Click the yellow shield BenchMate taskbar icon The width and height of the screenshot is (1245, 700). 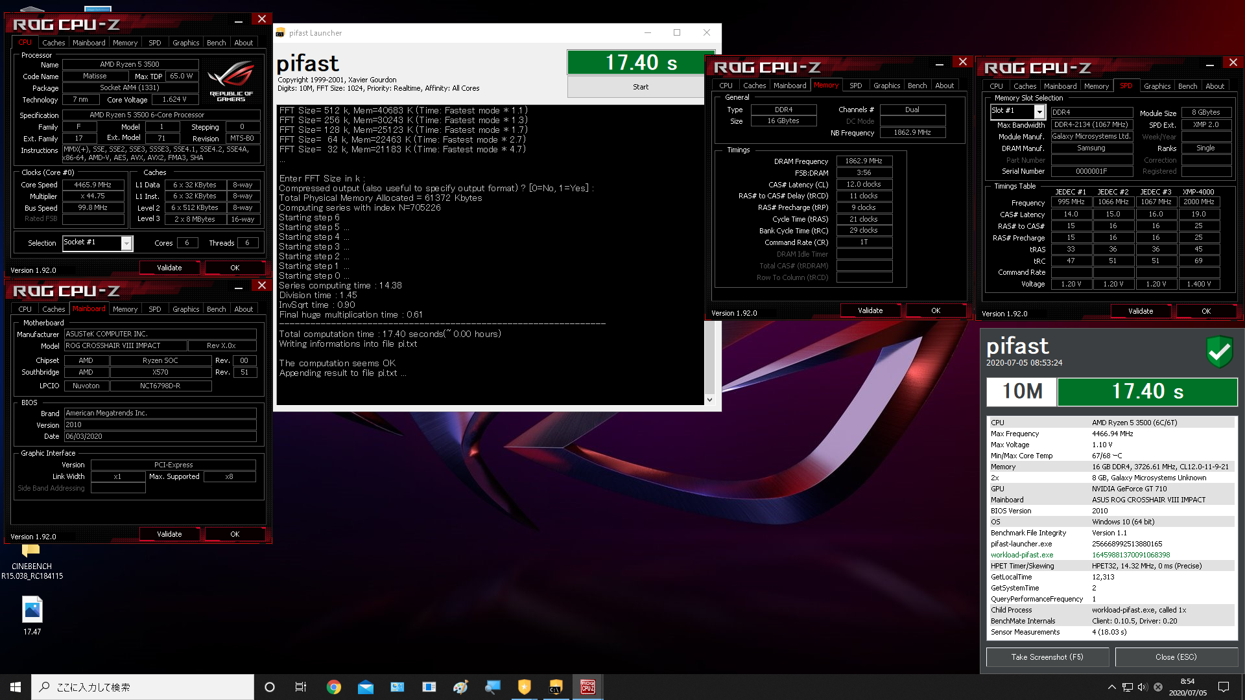524,687
